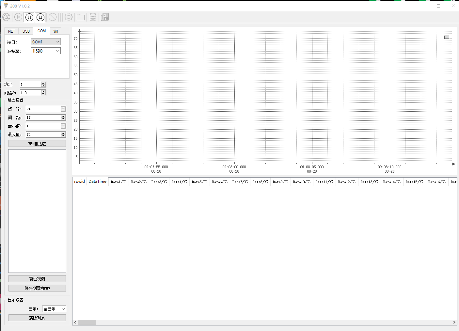The image size is (459, 331).
Task: Switch to the USB tab
Action: tap(26, 31)
